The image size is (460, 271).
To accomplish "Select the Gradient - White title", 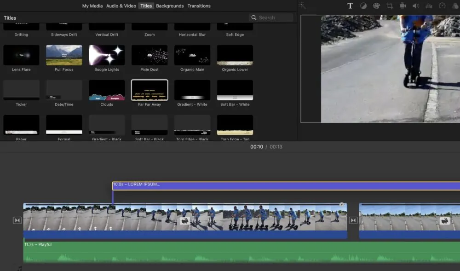I will [192, 90].
